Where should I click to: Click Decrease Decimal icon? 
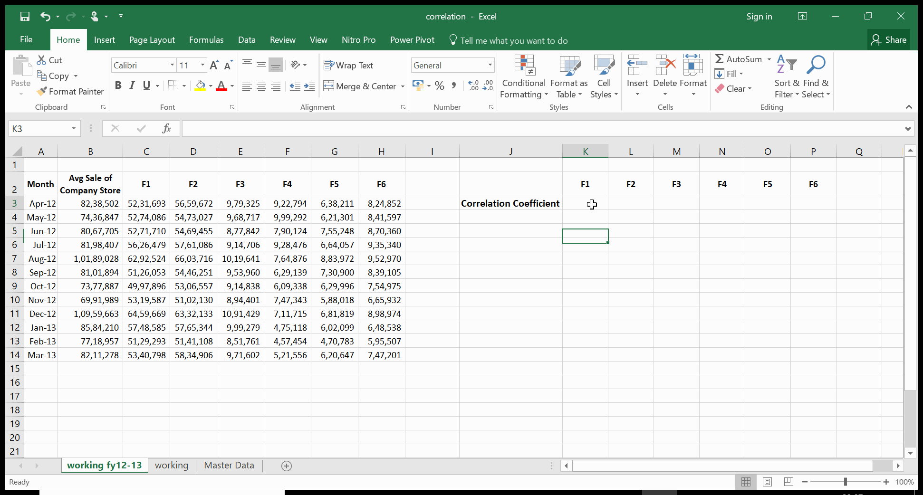point(488,86)
